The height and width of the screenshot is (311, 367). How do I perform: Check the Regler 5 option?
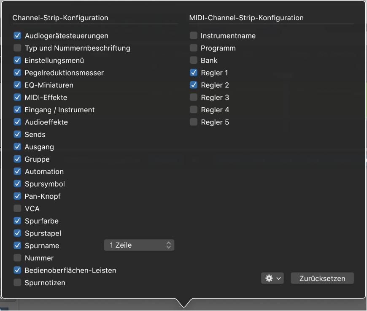(x=194, y=122)
